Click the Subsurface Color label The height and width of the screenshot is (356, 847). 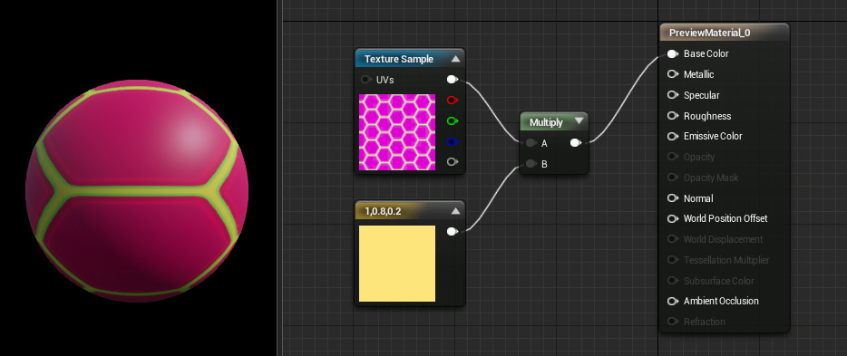(718, 281)
